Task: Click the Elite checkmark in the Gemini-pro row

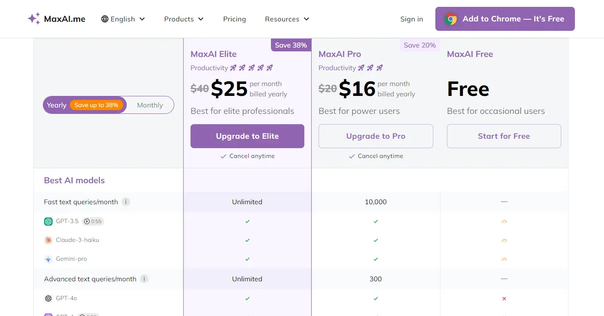Action: (x=247, y=259)
